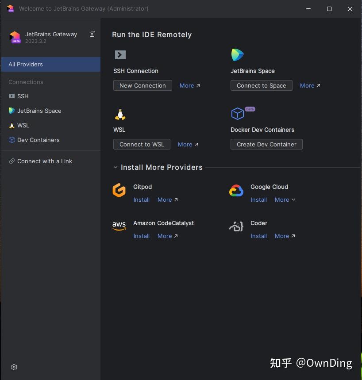Viewport: 362px width, 380px height.
Task: Open the More link for Gitpod
Action: coord(168,200)
